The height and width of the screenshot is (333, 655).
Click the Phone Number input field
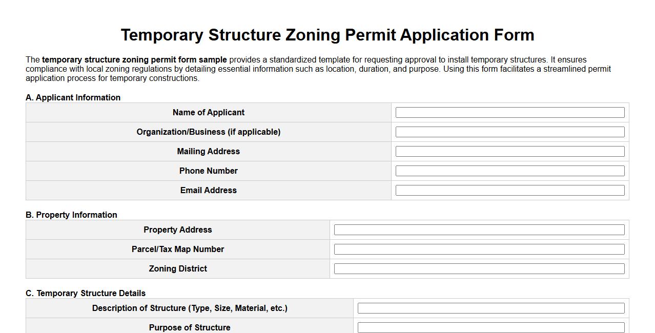click(x=509, y=171)
